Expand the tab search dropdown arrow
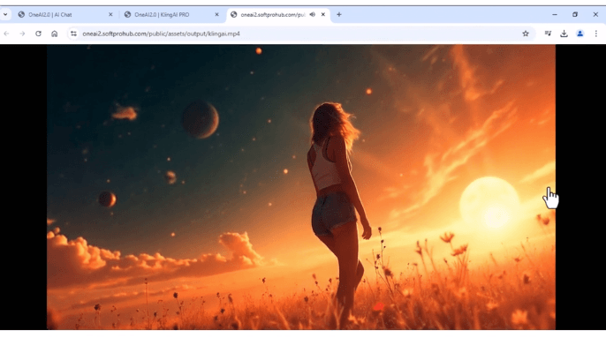Image resolution: width=606 pixels, height=338 pixels. [5, 15]
